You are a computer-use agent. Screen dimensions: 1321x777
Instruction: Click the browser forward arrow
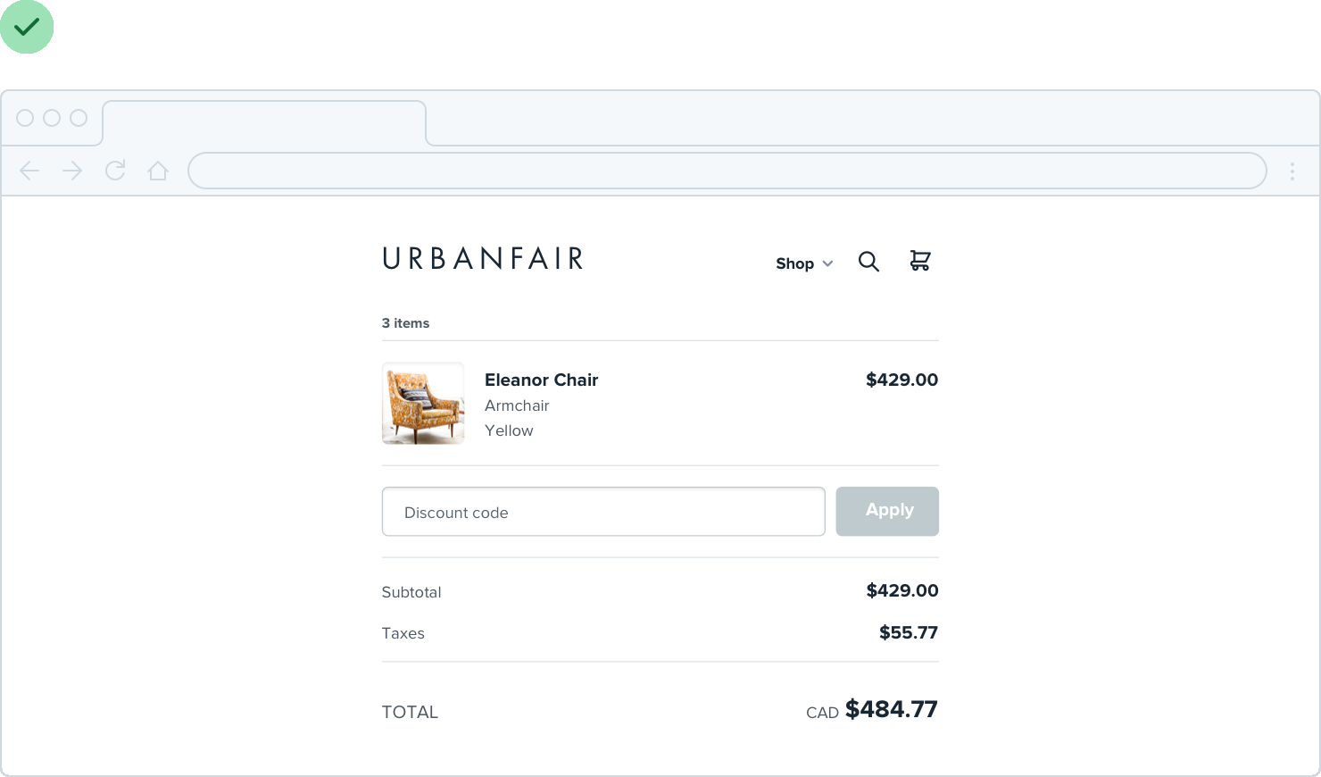pos(72,171)
